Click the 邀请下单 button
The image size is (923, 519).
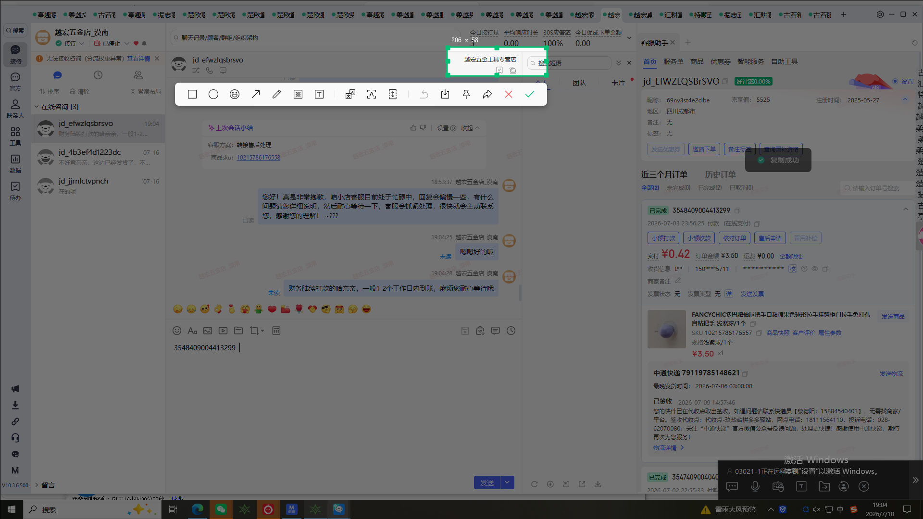pos(704,149)
